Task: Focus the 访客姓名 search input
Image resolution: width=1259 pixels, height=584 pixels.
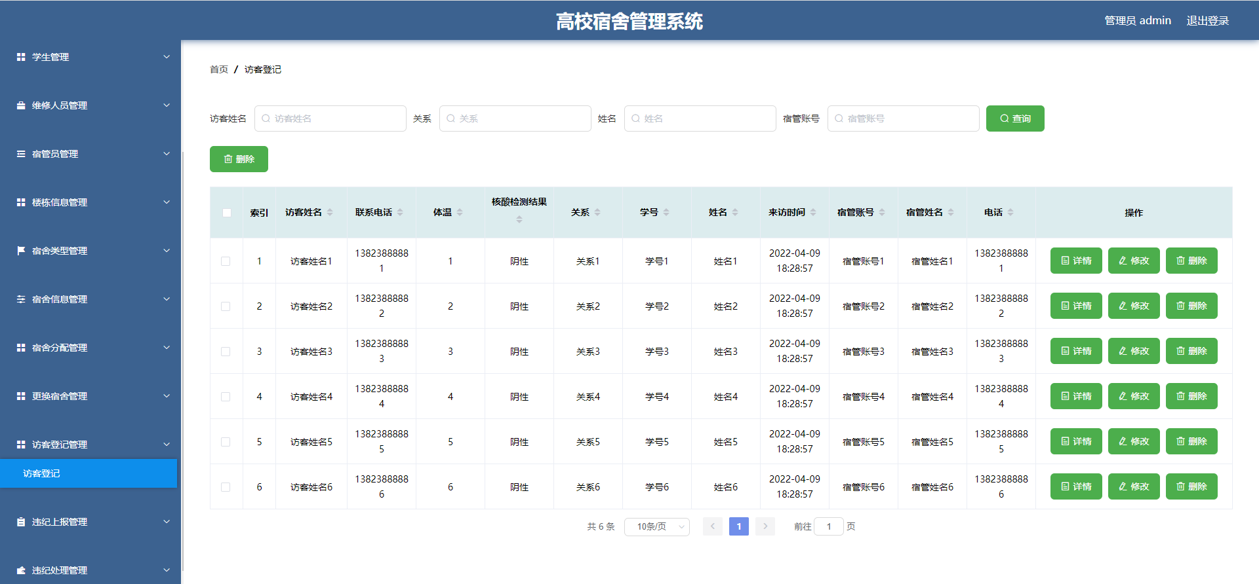Action: point(330,119)
